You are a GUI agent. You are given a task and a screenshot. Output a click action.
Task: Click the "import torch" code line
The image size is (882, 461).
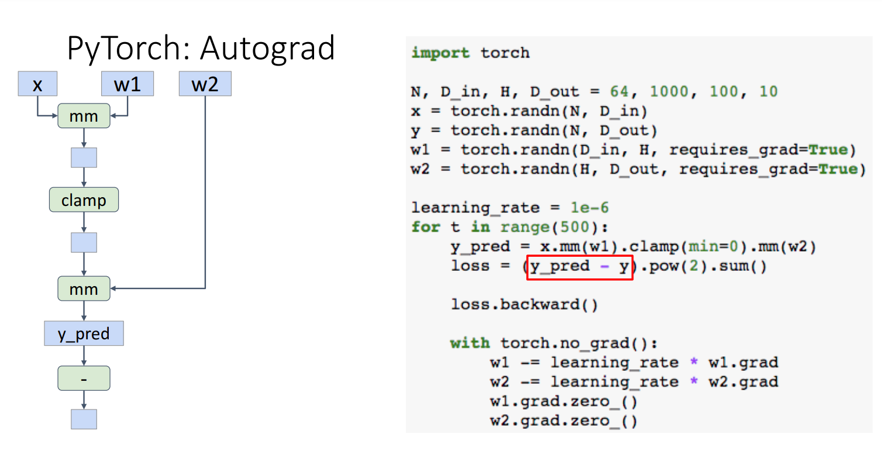pyautogui.click(x=470, y=53)
